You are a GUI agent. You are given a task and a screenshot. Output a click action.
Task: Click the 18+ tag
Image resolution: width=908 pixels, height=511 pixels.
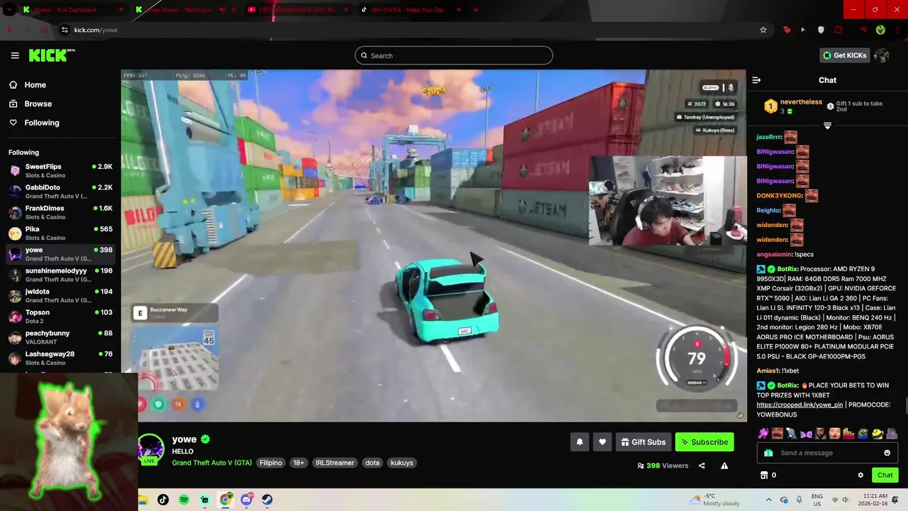click(299, 463)
